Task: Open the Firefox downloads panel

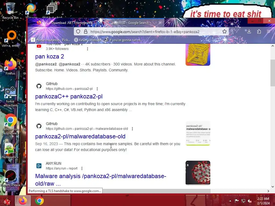Action: (249, 32)
